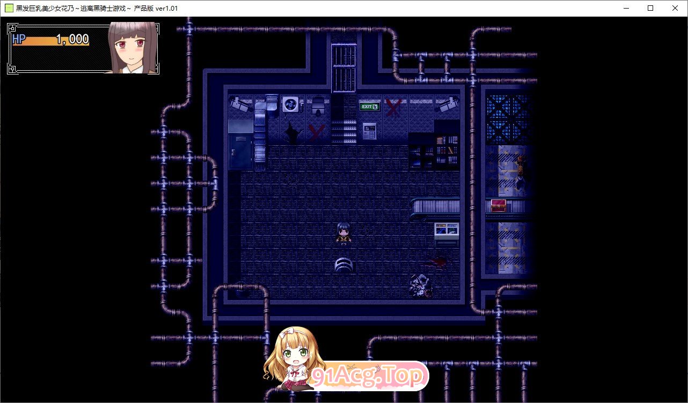Click the skeleton remains on the floor
The image size is (688, 403).
click(421, 285)
